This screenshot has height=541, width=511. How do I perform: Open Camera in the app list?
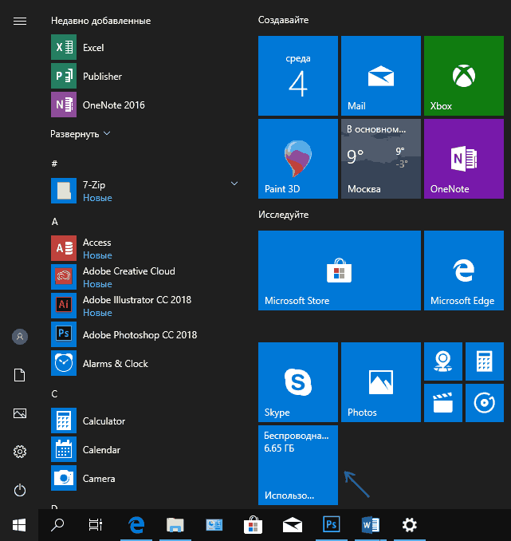coord(145,478)
